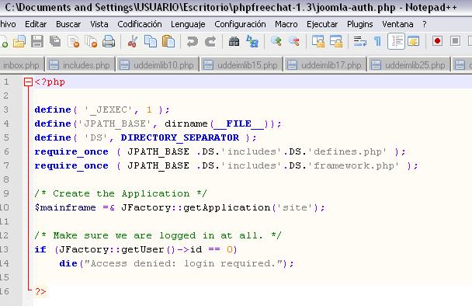This screenshot has height=306, width=472.
Task: Click the 'Access denied' string on line 14
Action: point(183,263)
